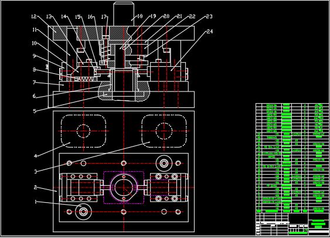Select part callout number 12

point(33,16)
